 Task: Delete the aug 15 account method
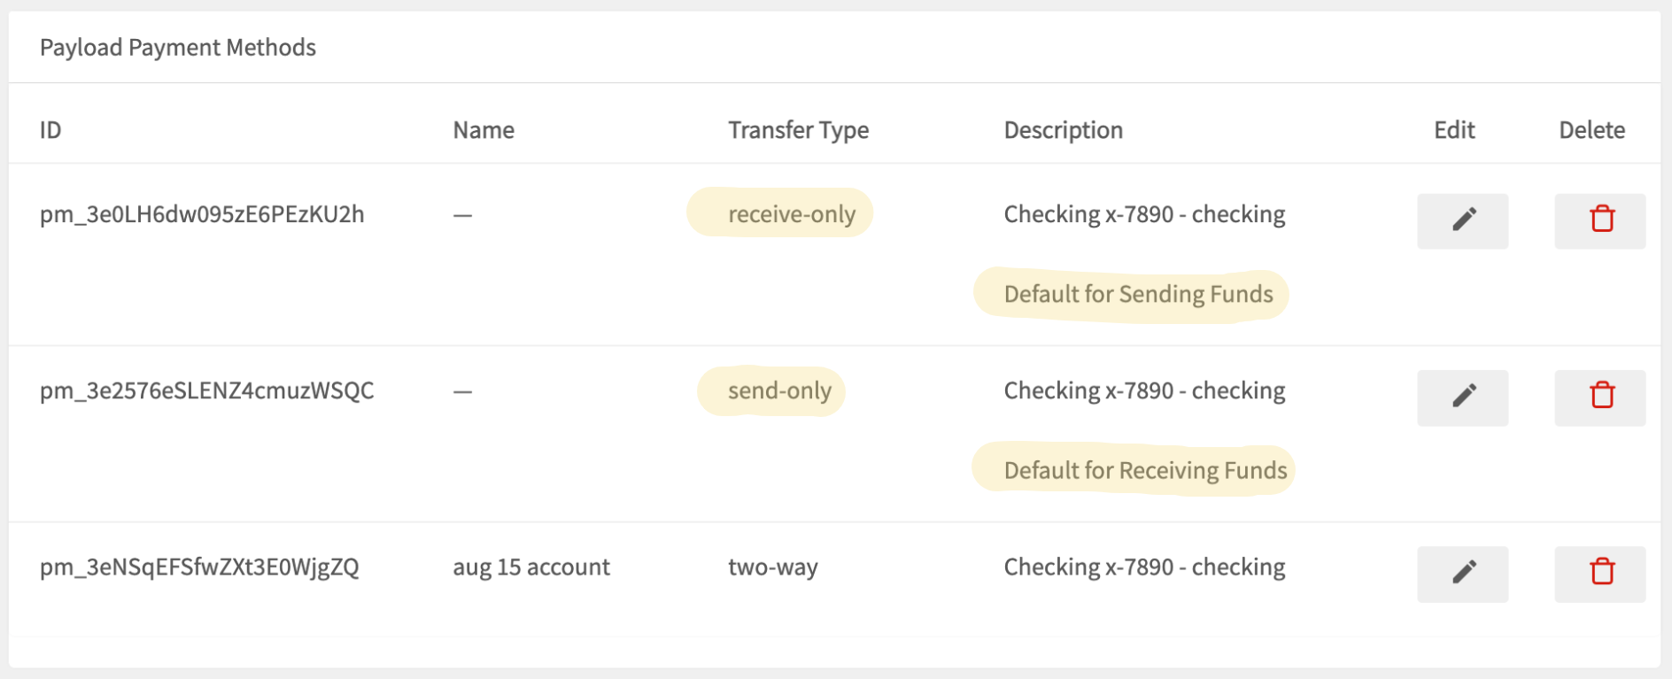point(1599,574)
